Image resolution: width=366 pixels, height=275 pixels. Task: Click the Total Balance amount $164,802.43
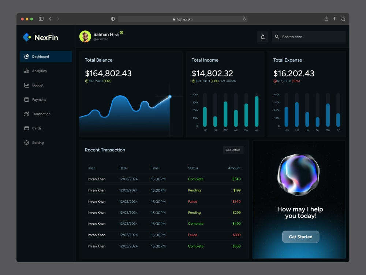pyautogui.click(x=108, y=73)
